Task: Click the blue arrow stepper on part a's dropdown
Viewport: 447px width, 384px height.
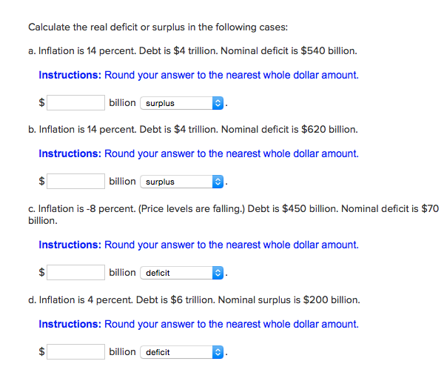Action: (x=217, y=103)
